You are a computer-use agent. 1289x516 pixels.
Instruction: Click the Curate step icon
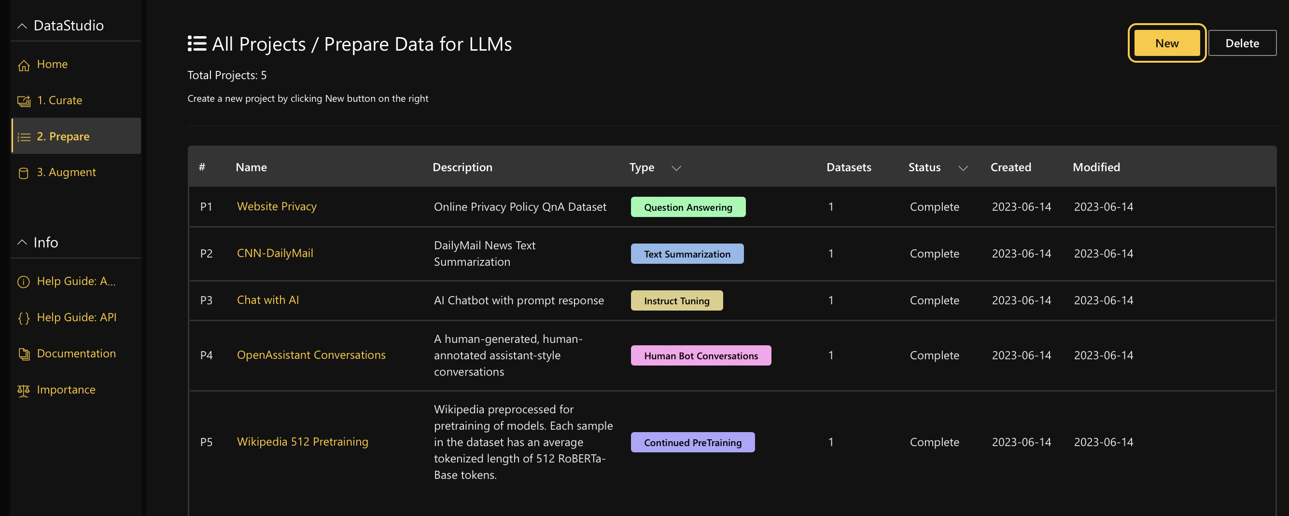(x=24, y=101)
